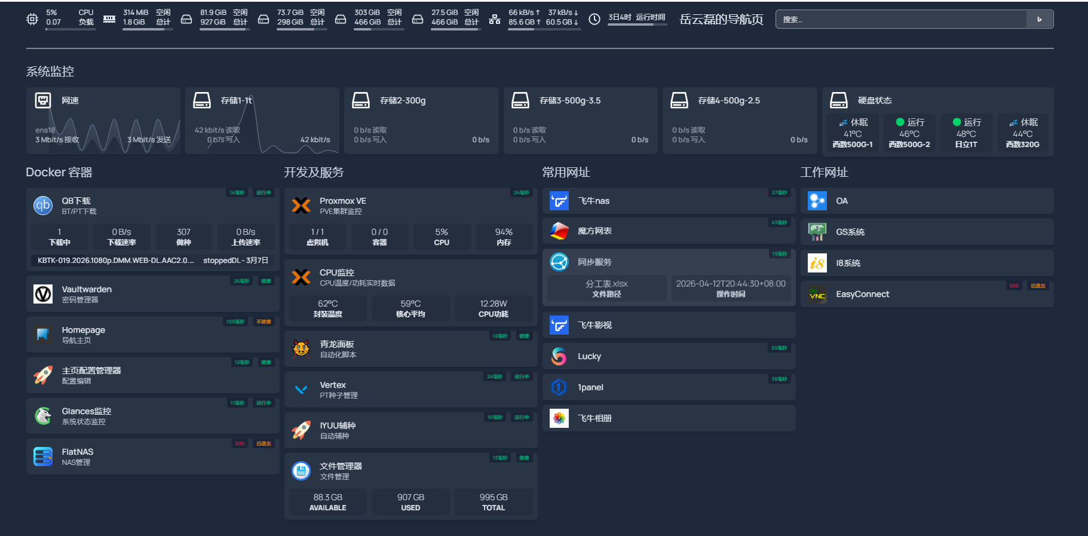Click the memory icon beside 314 MiB

[x=109, y=19]
